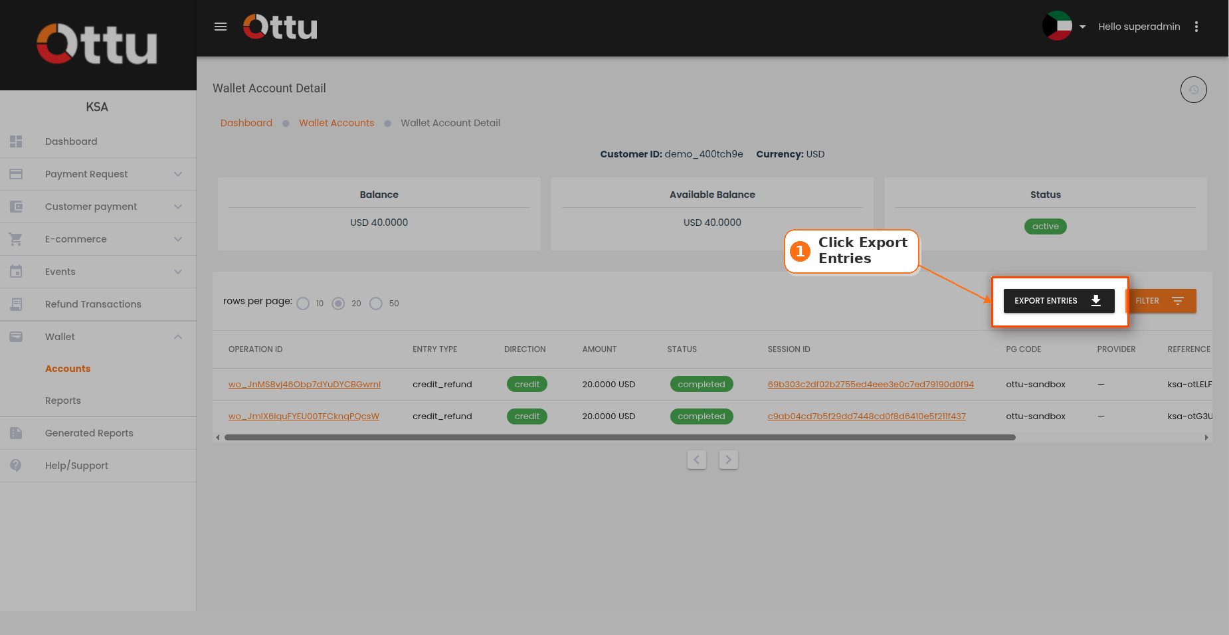The image size is (1229, 635).
Task: Click the Events calendar icon
Action: click(x=16, y=272)
